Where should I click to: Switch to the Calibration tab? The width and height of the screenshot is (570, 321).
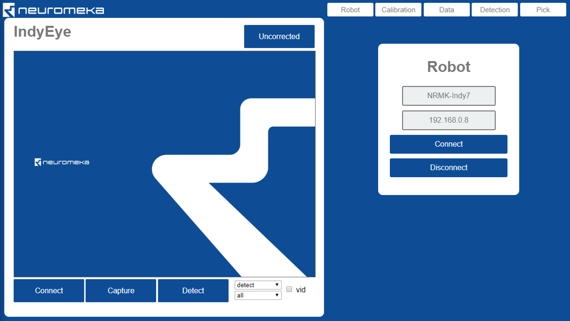[398, 10]
